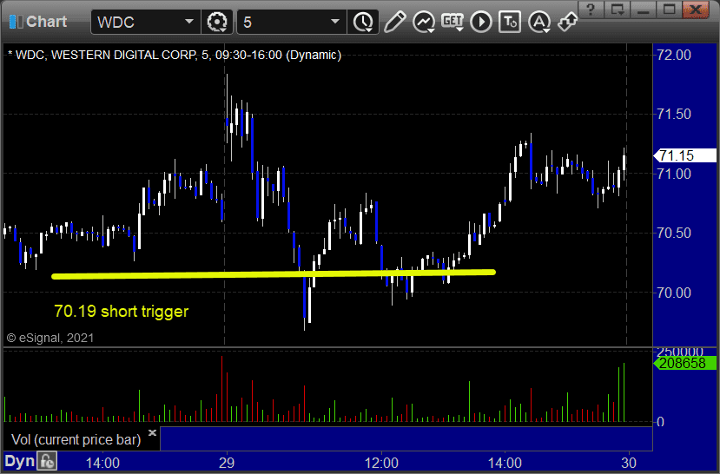Click the bar replay play button
The image size is (720, 474).
tap(481, 22)
